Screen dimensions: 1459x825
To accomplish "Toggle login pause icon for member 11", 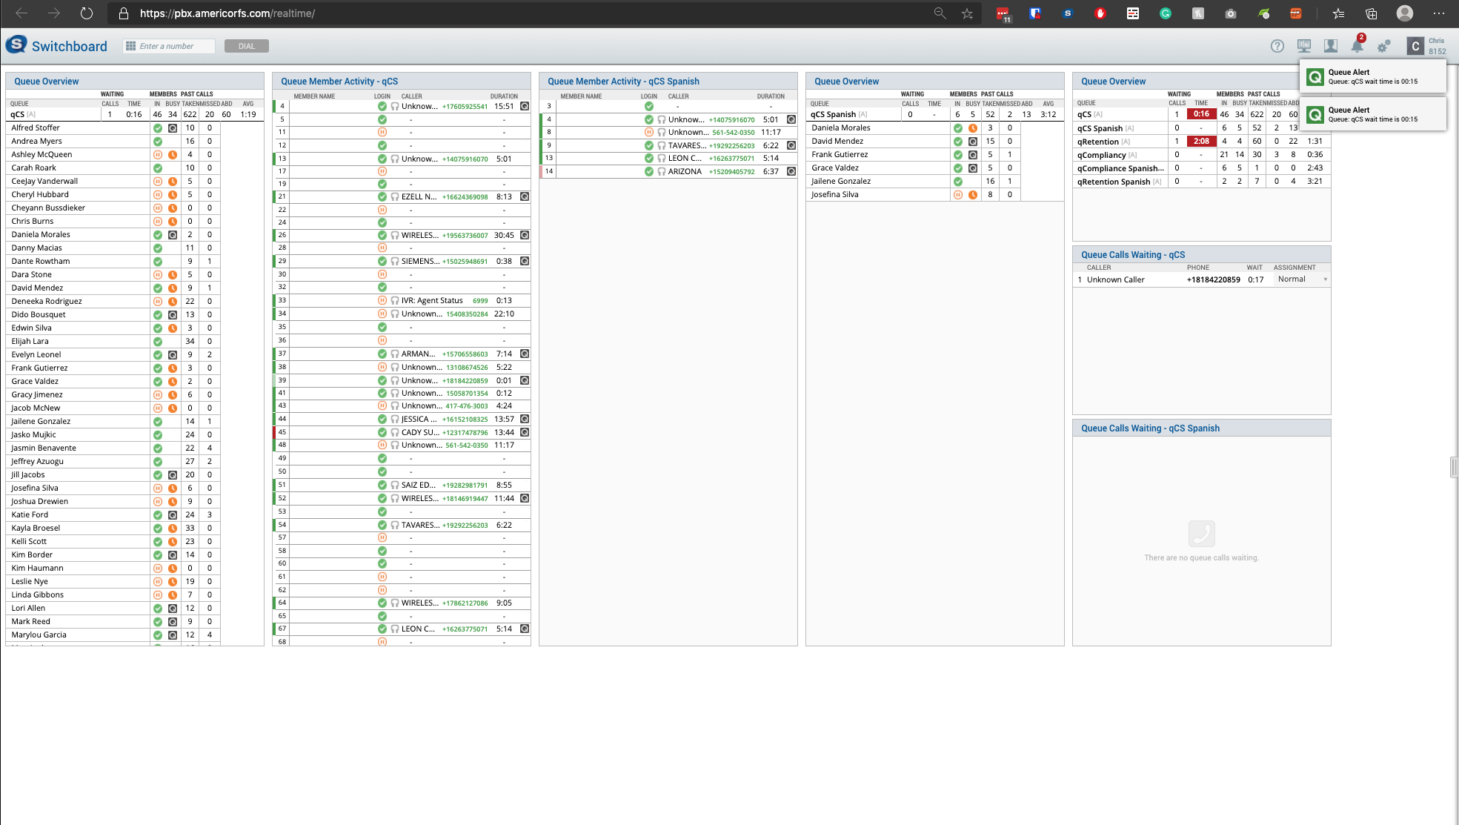I will coord(382,132).
